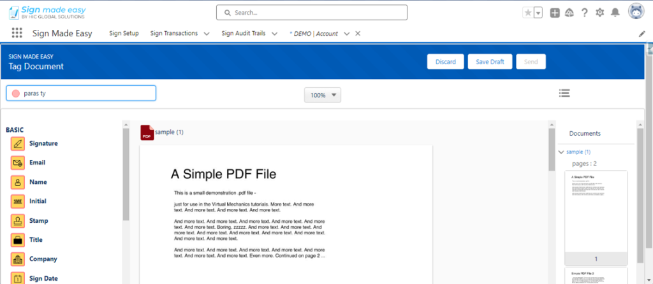
Task: Select the Initial tag icon
Action: 17,201
